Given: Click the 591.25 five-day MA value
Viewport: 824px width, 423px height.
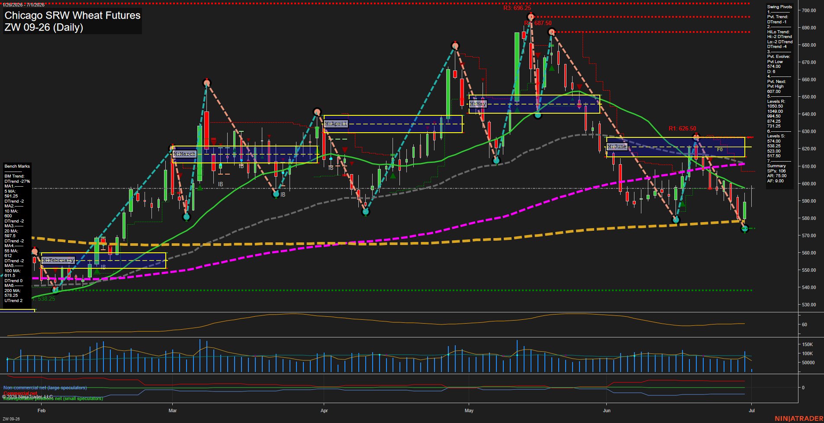Looking at the screenshot, I should point(11,196).
